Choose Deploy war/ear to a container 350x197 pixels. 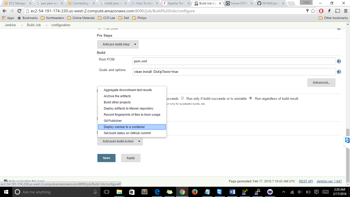coord(124,127)
